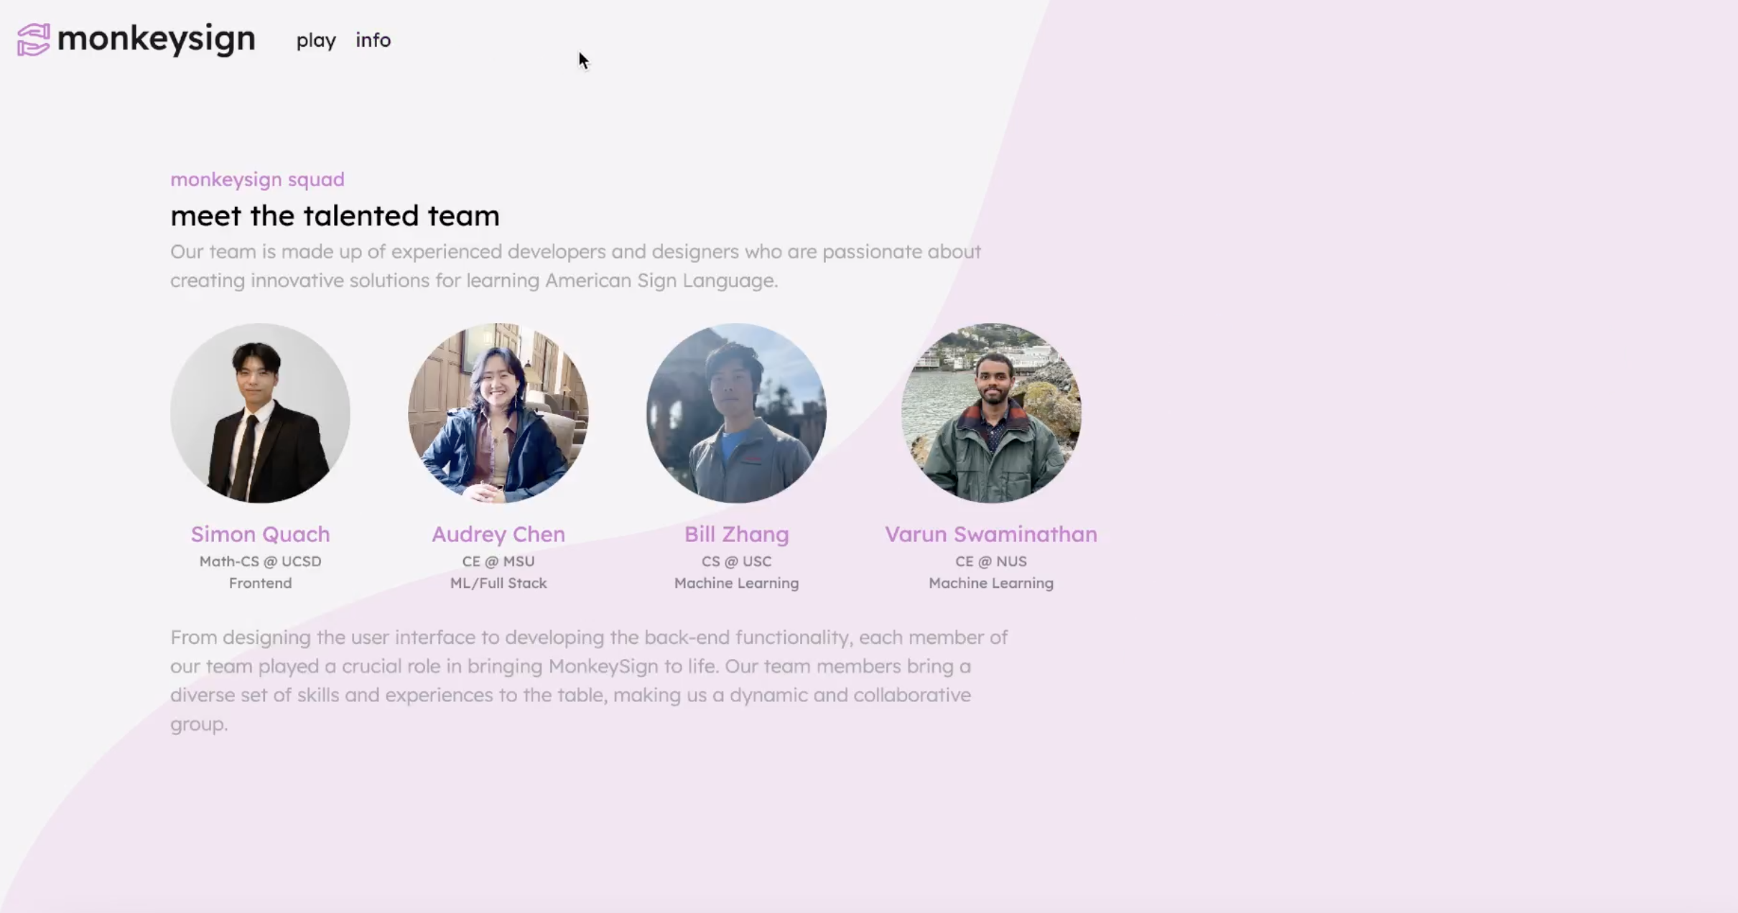This screenshot has width=1738, height=913.
Task: Click the profile photo above Bill Zhang
Action: click(736, 413)
